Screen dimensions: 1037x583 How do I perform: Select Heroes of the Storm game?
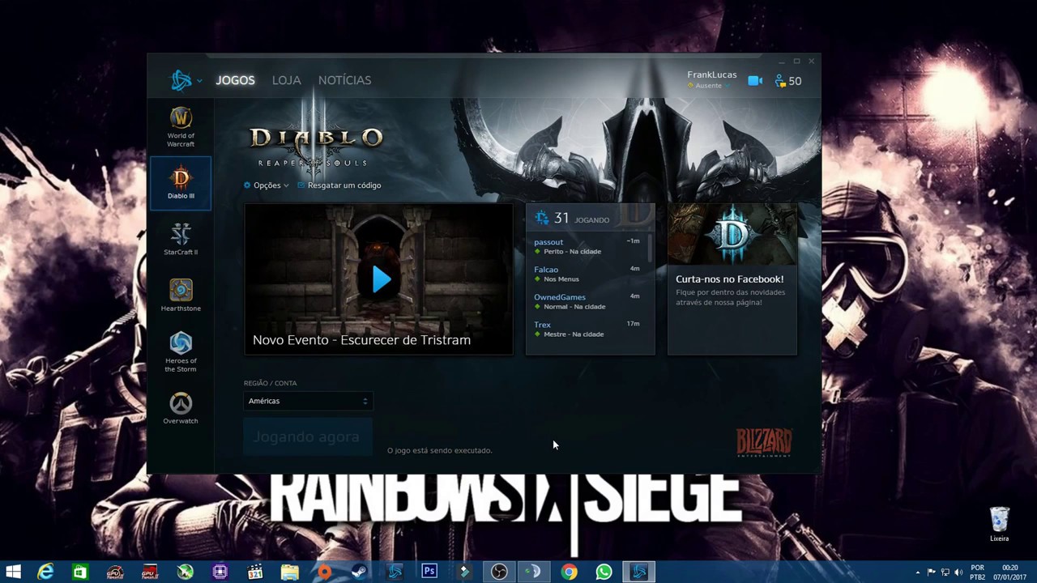click(x=181, y=351)
